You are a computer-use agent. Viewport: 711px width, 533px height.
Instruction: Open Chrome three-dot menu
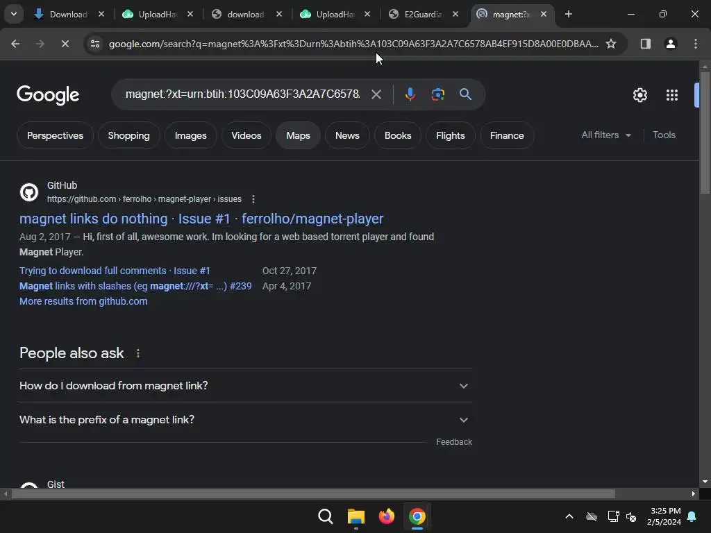pyautogui.click(x=695, y=44)
